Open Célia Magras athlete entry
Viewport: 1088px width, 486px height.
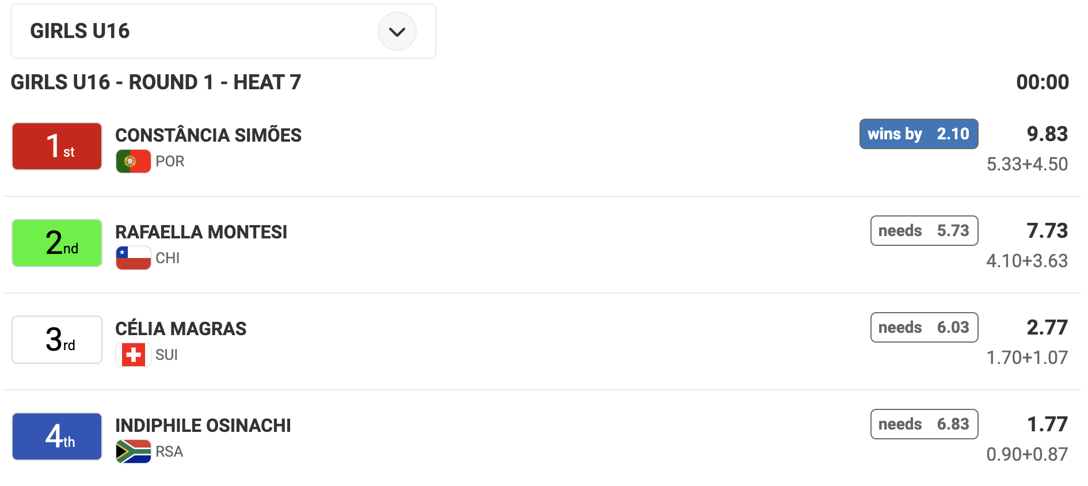[x=181, y=329]
